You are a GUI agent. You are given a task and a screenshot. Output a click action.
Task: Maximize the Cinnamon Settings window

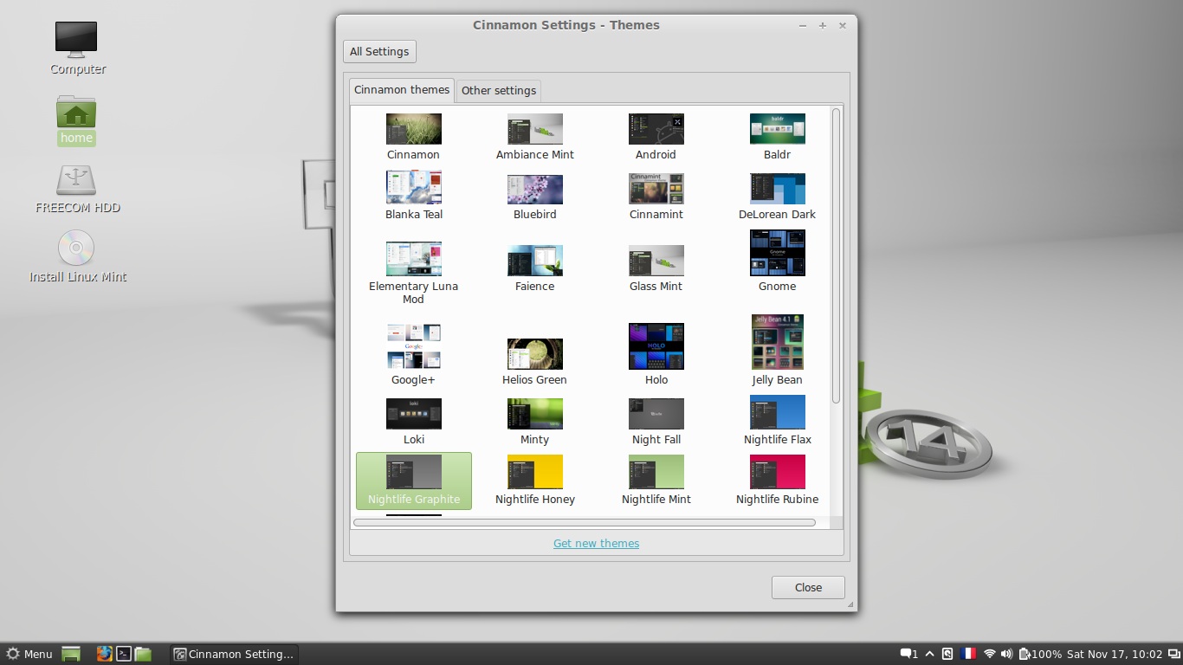(x=823, y=25)
